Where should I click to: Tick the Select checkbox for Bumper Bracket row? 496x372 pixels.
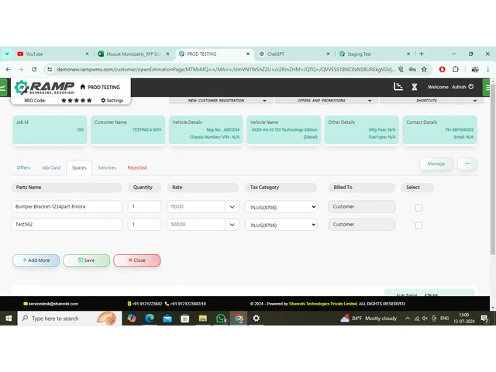pos(418,208)
